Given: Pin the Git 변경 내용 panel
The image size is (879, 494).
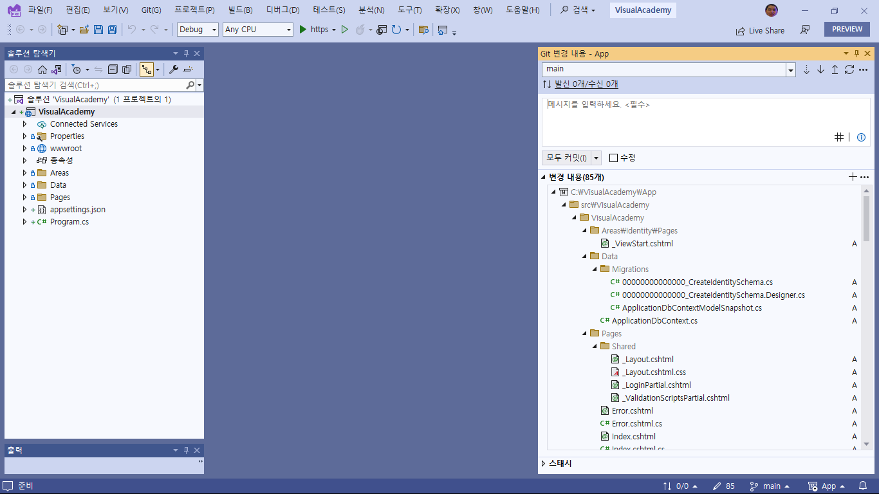Looking at the screenshot, I should coord(856,53).
